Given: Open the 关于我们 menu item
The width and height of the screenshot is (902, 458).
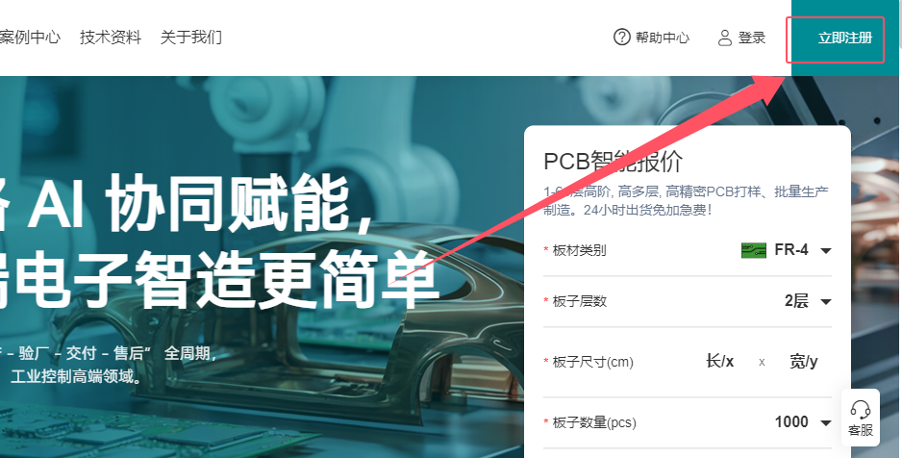Looking at the screenshot, I should click(191, 38).
